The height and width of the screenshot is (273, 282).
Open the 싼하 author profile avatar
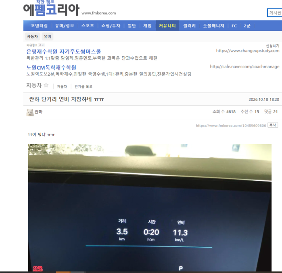click(30, 112)
